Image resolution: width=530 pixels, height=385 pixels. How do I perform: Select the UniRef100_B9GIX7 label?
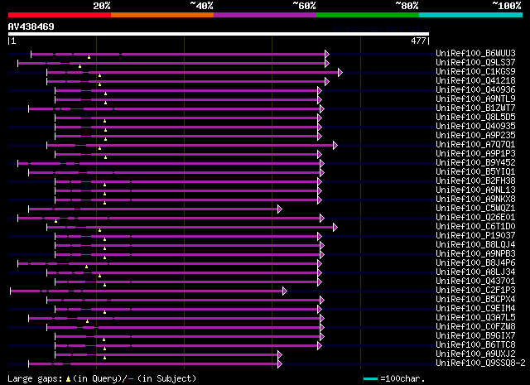tap(475, 336)
